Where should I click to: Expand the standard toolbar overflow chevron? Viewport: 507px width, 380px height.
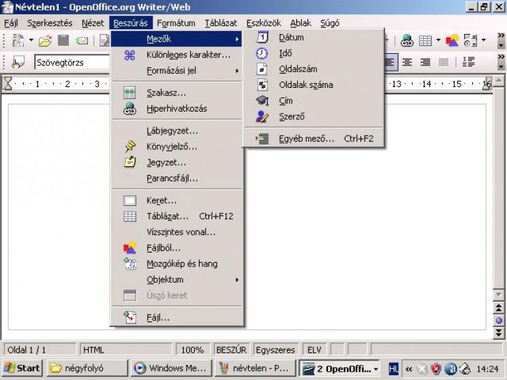(501, 35)
